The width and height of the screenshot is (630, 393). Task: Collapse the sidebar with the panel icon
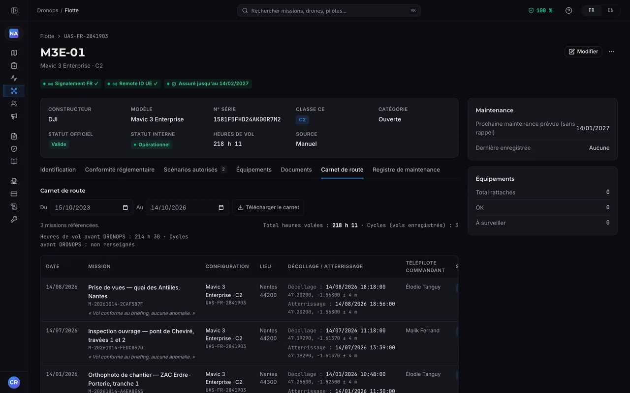[x=14, y=10]
